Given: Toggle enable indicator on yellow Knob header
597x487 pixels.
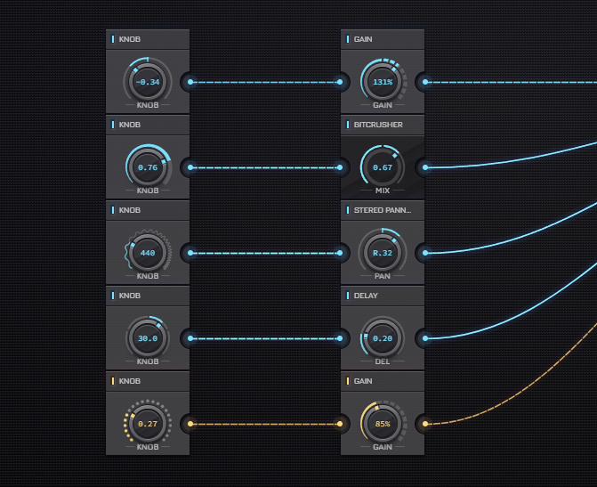Looking at the screenshot, I should pyautogui.click(x=113, y=381).
